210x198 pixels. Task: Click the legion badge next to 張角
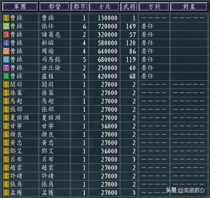pos(6,184)
